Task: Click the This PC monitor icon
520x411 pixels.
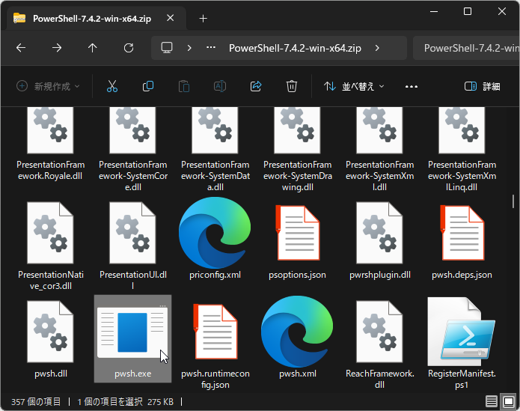Action: pyautogui.click(x=167, y=48)
